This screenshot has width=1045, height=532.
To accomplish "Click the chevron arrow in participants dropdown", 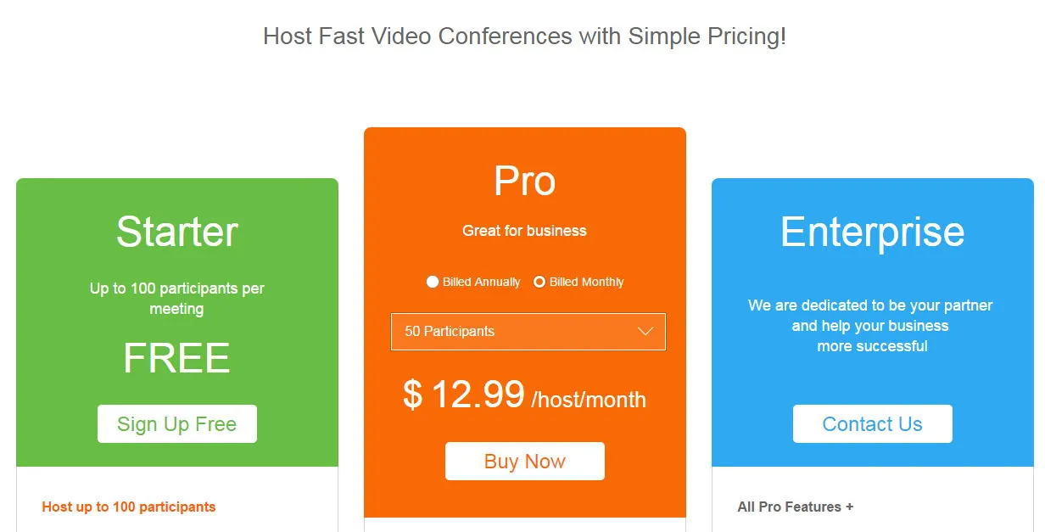I will pos(645,332).
